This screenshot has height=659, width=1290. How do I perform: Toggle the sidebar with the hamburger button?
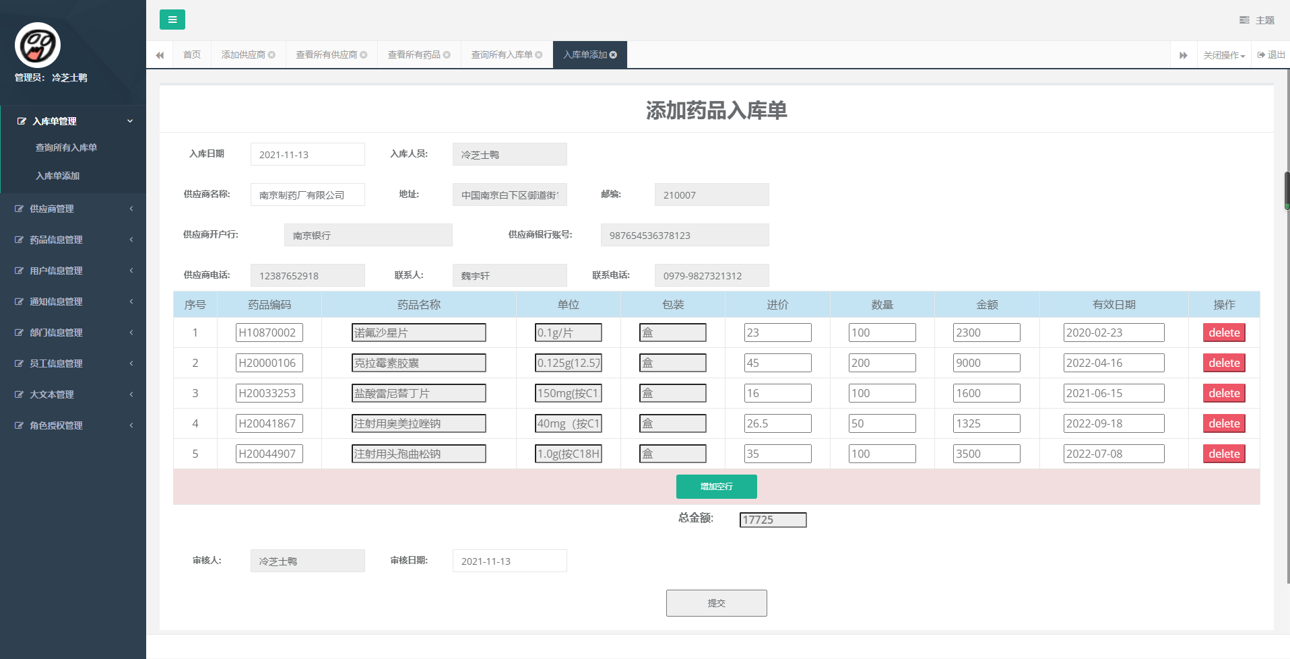(172, 20)
